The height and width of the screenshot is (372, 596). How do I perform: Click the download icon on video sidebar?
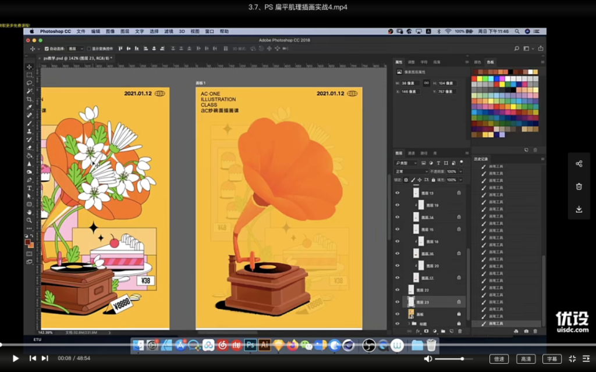(579, 209)
